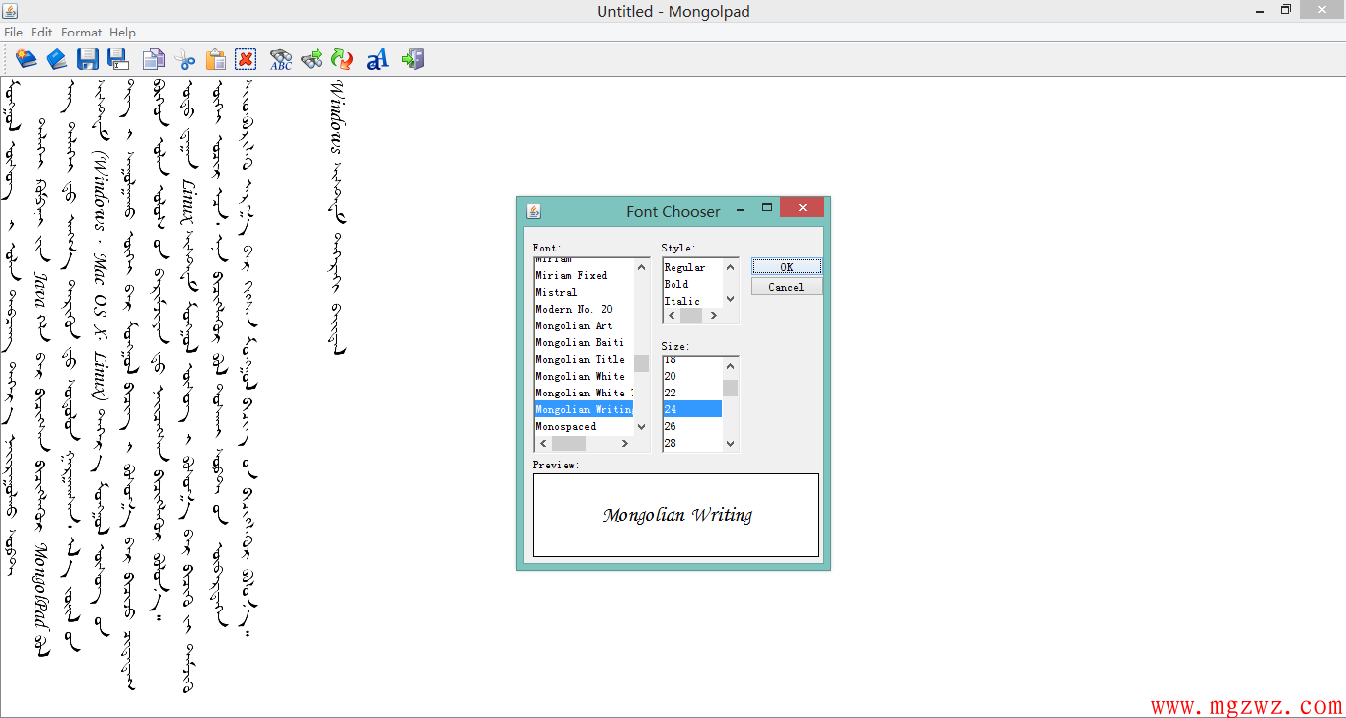Click Size list scroll-down arrow
The width and height of the screenshot is (1346, 718).
coord(731,444)
